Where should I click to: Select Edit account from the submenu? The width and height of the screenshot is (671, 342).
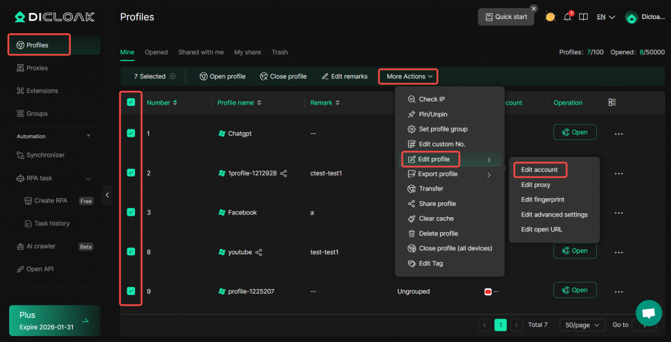[539, 170]
